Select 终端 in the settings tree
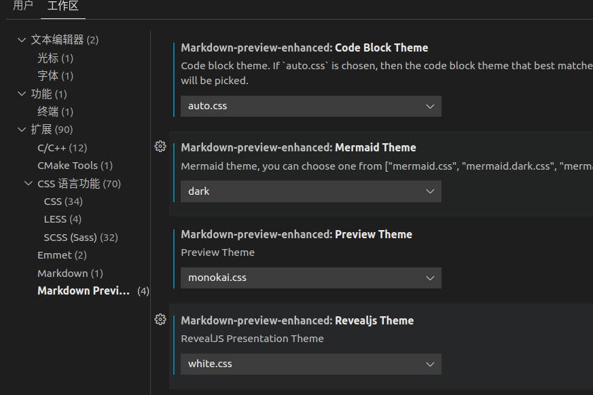 (x=48, y=111)
